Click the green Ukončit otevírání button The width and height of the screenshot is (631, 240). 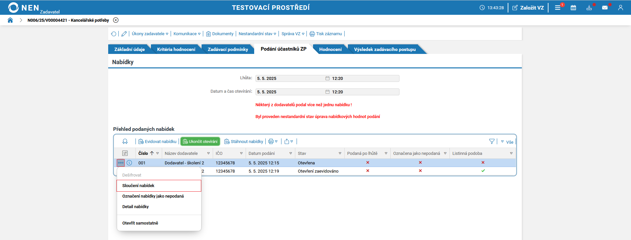[x=200, y=141]
